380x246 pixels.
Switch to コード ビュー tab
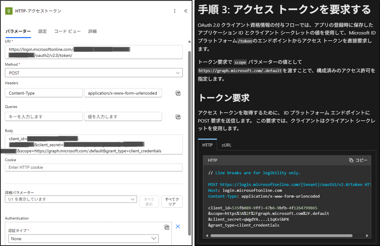67,31
